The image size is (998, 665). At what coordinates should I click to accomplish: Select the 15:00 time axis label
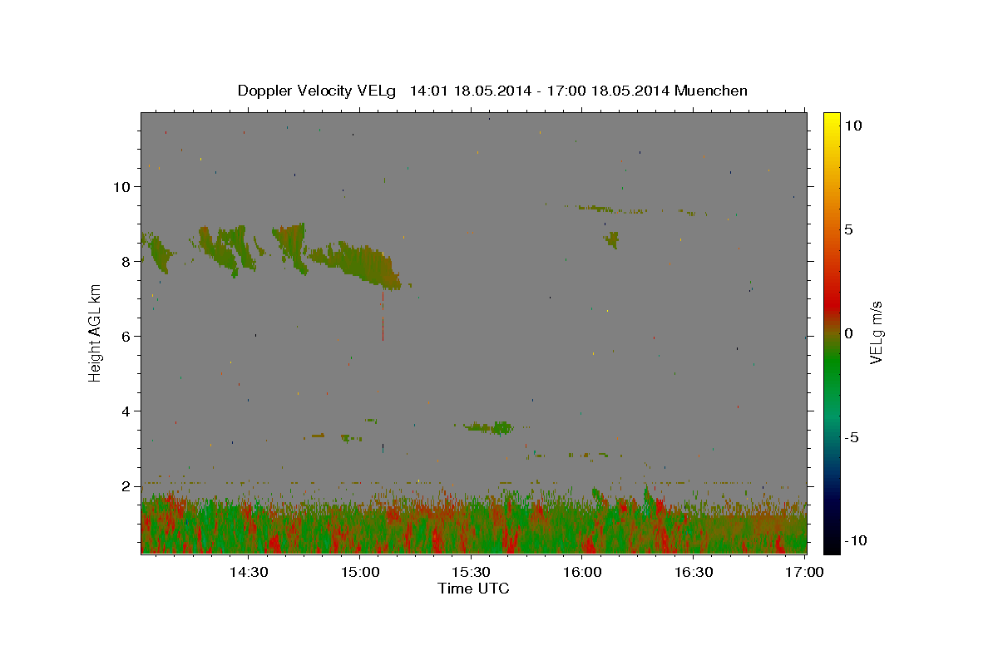point(359,572)
